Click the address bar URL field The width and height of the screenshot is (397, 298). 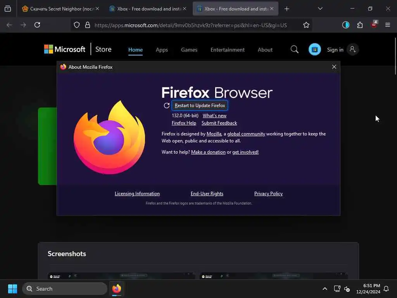click(191, 25)
